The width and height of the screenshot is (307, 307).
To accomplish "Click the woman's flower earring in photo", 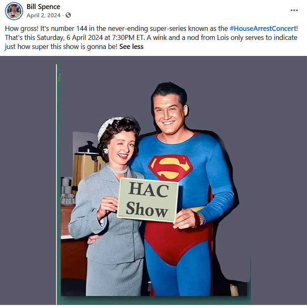I will (x=106, y=151).
